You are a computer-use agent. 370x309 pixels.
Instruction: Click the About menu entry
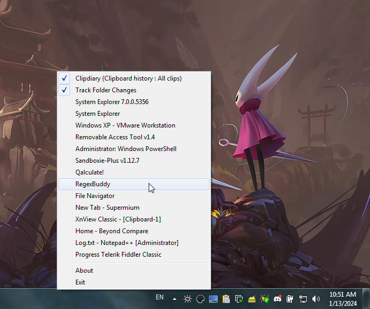coord(84,271)
